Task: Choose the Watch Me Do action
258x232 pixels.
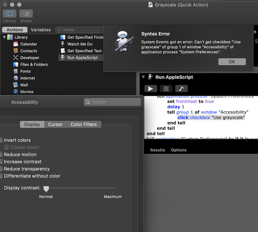Action: [81, 44]
